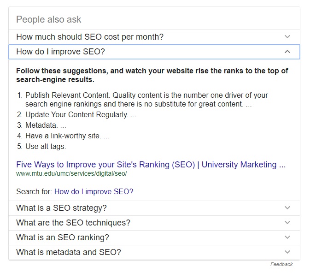Collapse the up-arrow next to How do I improve SEO
Viewport: 310px width, 273px height.
point(287,52)
